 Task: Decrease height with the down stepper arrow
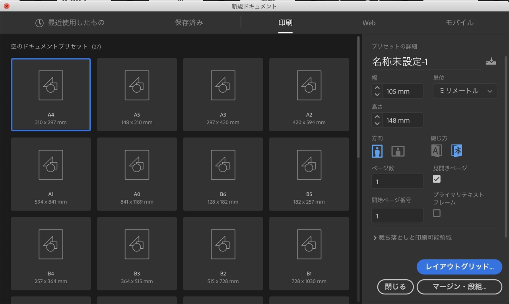377,124
